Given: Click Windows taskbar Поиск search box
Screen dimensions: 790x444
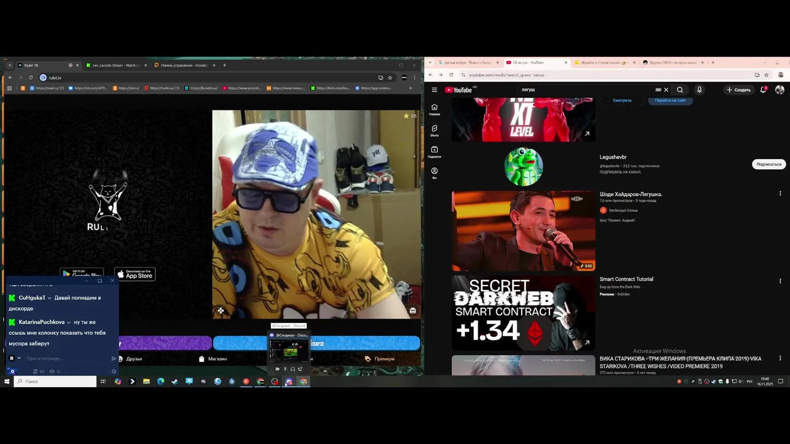Looking at the screenshot, I should tap(56, 382).
